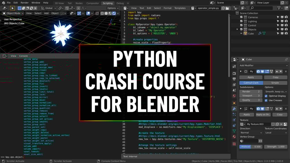
Task: Switch viewport to wireframe shading
Action: click(102, 13)
